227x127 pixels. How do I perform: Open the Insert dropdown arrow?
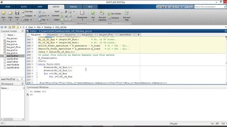[74, 12]
